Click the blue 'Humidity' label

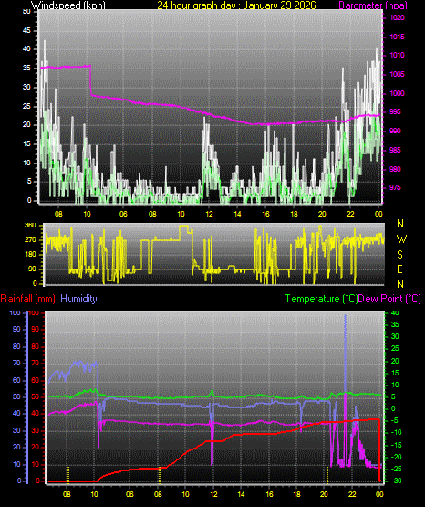pos(78,299)
